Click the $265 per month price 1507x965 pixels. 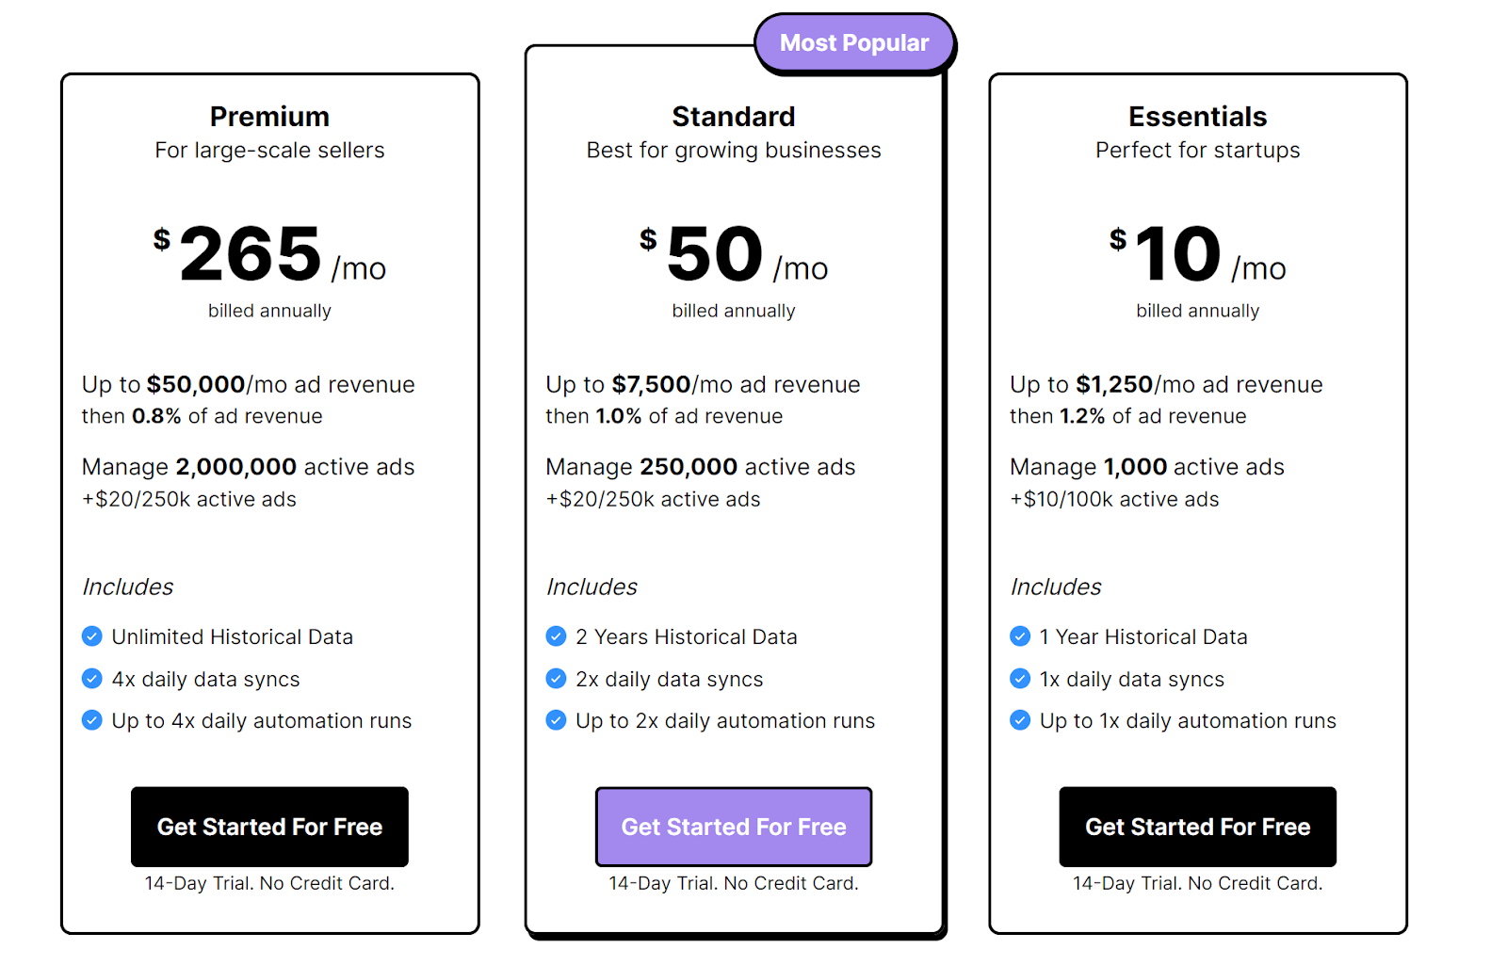tap(269, 254)
